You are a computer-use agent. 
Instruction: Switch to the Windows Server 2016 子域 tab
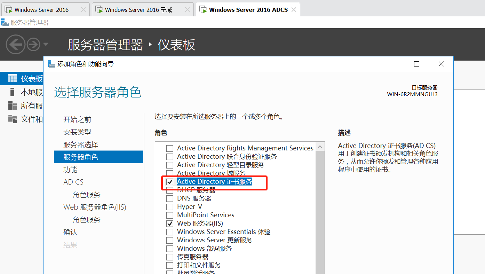[143, 10]
